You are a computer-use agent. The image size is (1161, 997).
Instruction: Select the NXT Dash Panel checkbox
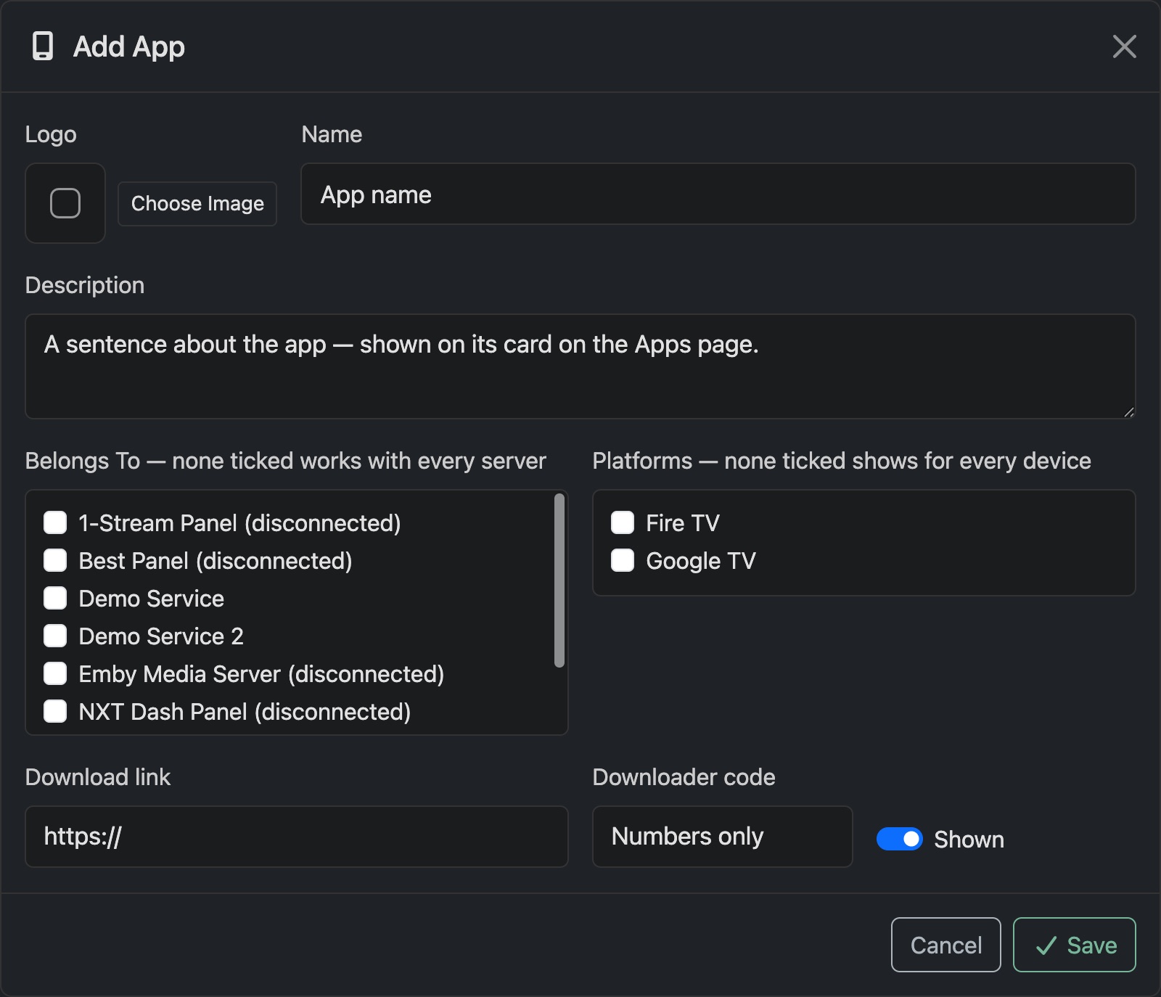click(x=55, y=711)
